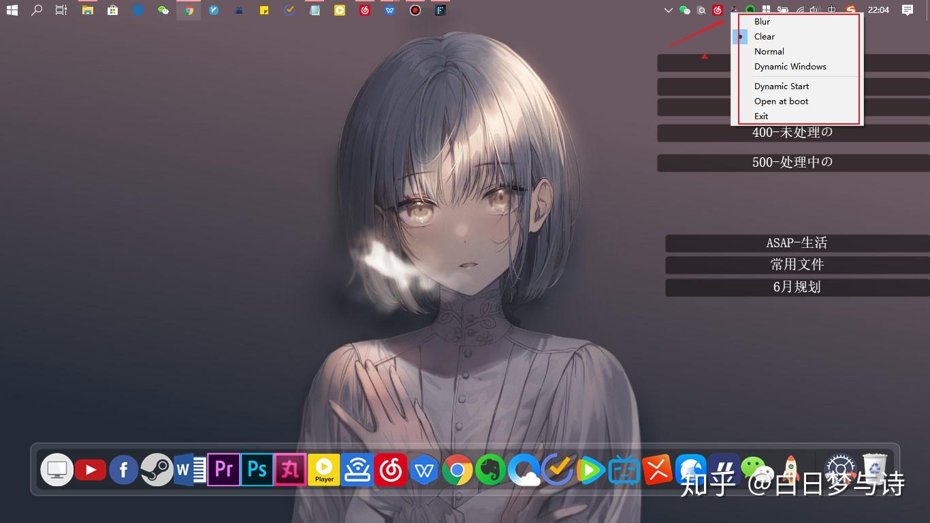The height and width of the screenshot is (523, 930).
Task: Open the My Computer monitor icon in the dock
Action: click(x=57, y=470)
